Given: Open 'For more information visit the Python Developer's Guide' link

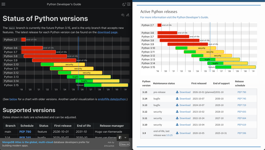Looking at the screenshot, I should coord(174,17).
